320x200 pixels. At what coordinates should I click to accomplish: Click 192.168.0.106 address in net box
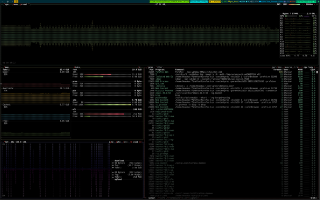coord(18,142)
